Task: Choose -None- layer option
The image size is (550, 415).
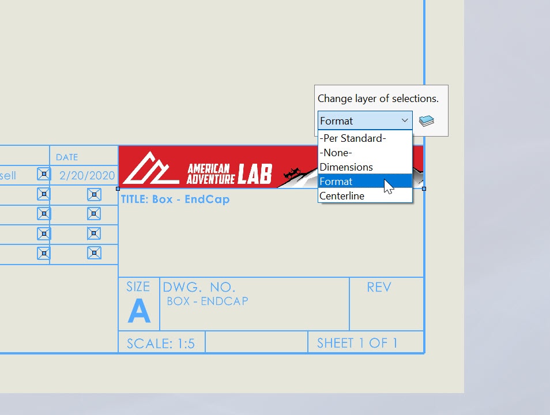Action: pos(365,153)
